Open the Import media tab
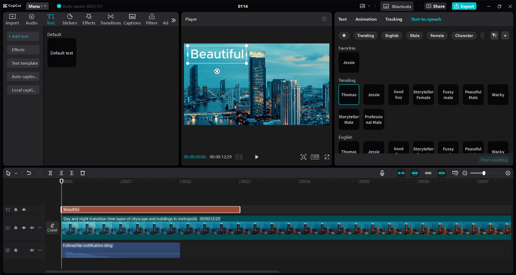The image size is (516, 275). [12, 19]
